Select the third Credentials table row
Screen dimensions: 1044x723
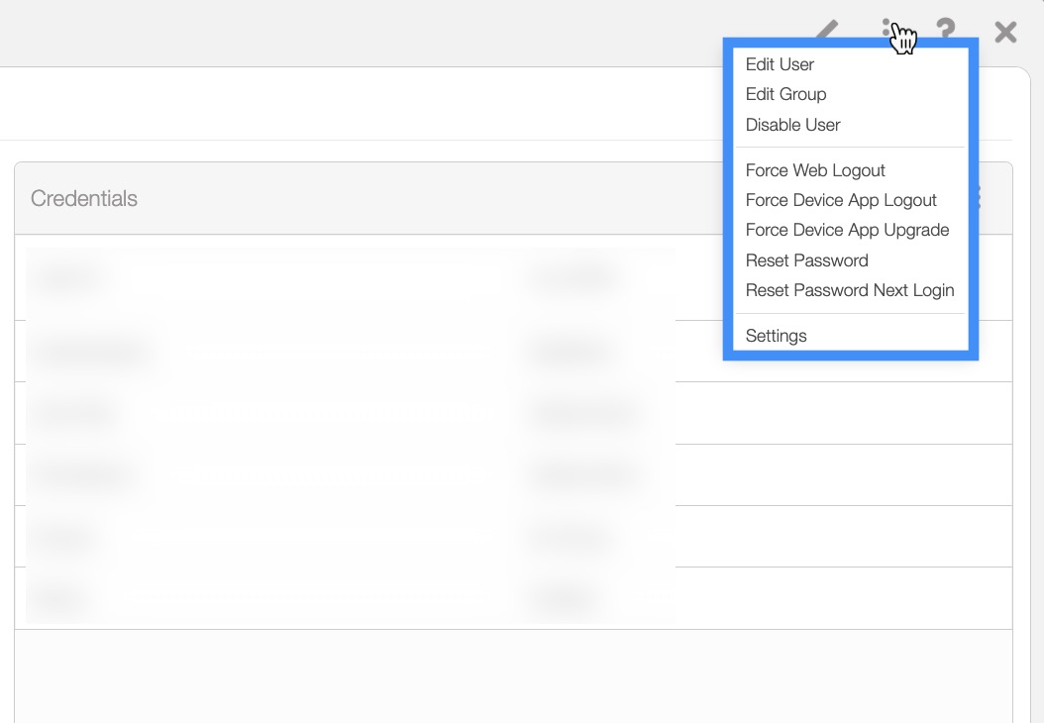(x=347, y=413)
